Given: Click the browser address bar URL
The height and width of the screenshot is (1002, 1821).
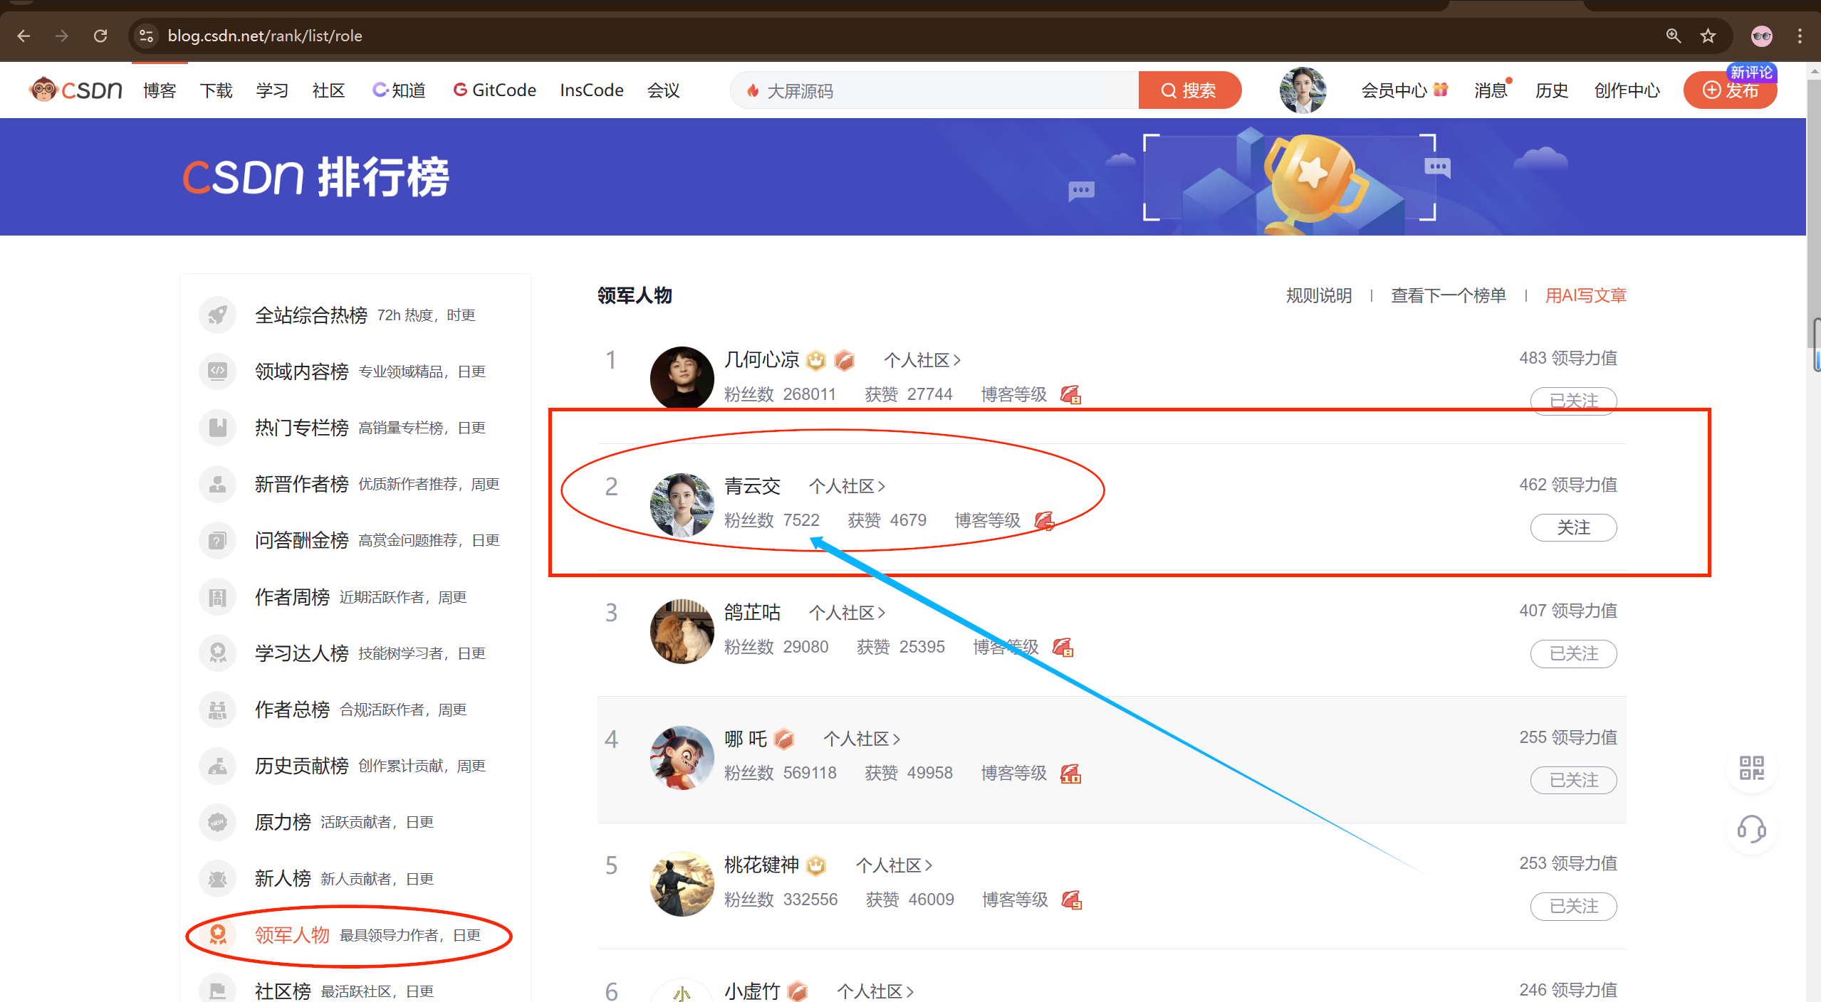Looking at the screenshot, I should (x=265, y=36).
